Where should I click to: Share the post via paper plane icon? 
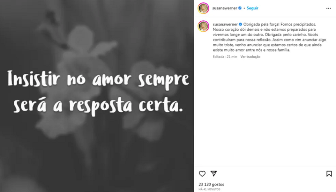[213, 173]
